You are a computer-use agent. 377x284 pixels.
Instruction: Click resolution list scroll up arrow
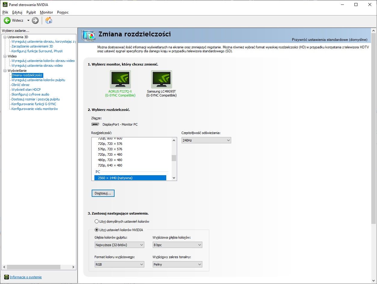tap(174, 140)
